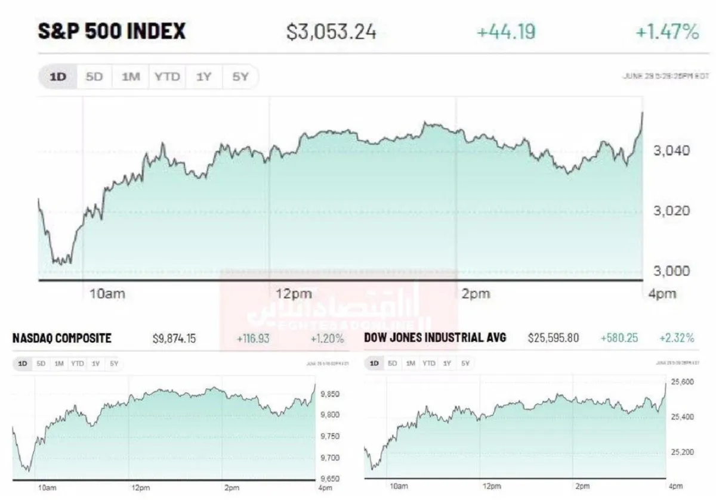Click the NASDAQ COMPOSITE heading

[62, 338]
